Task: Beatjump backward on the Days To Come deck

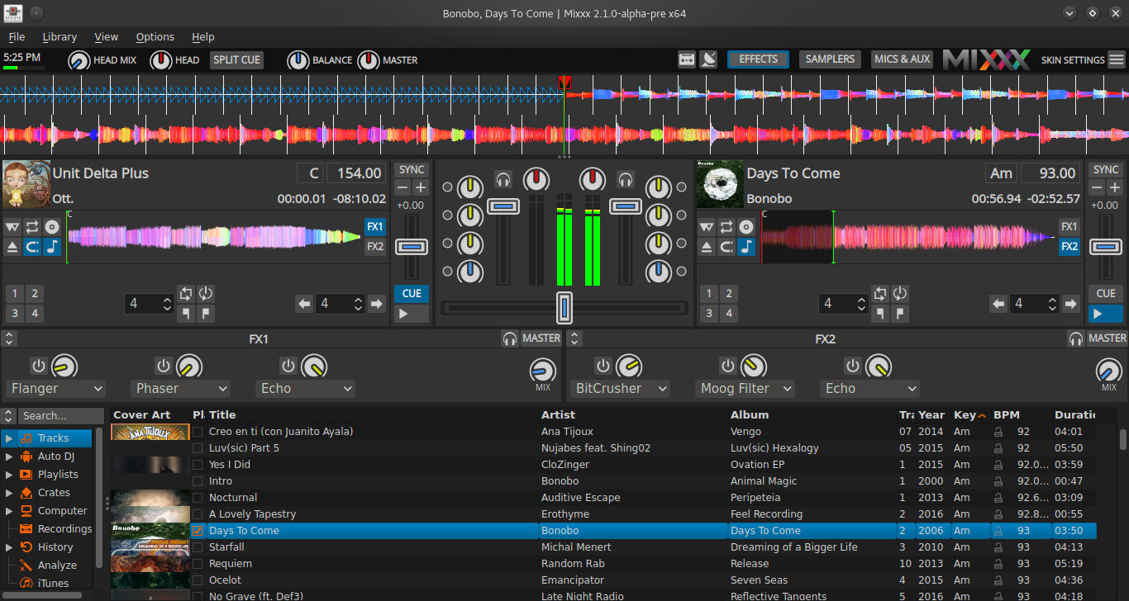Action: point(998,304)
